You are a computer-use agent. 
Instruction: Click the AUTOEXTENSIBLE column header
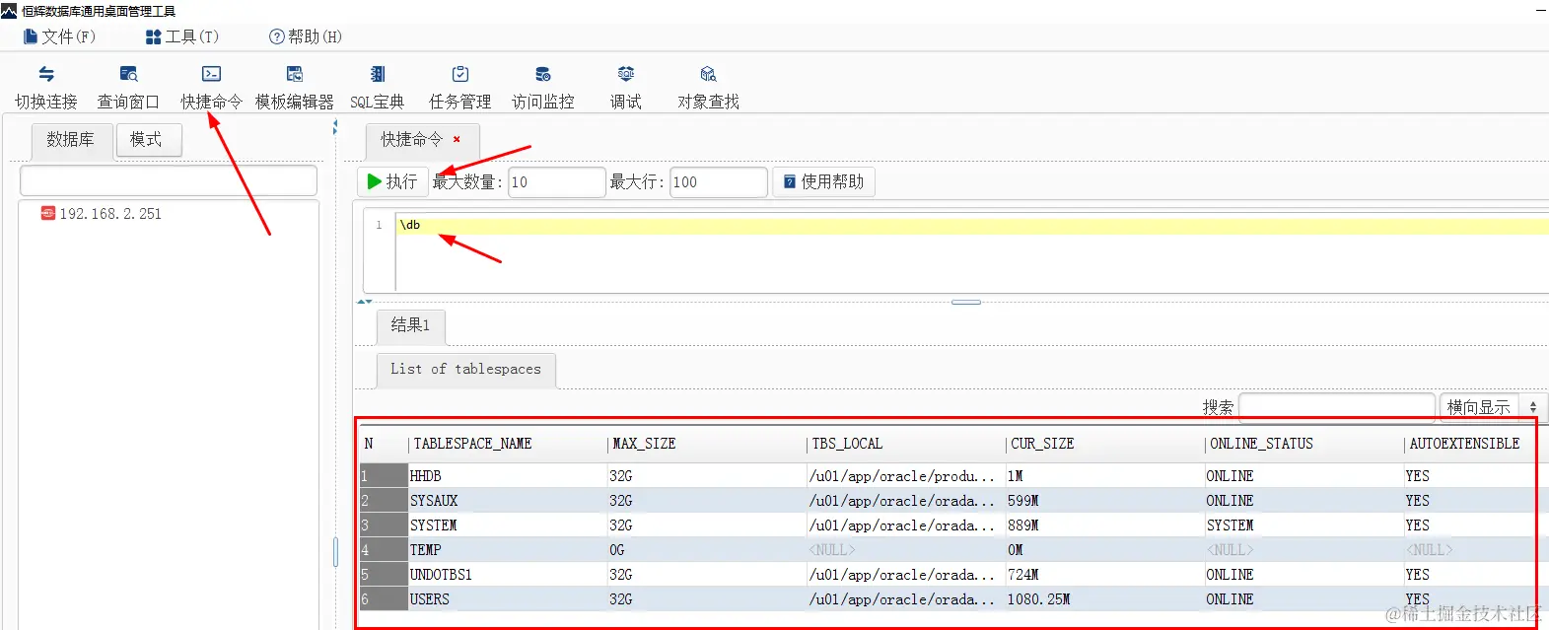click(1469, 445)
